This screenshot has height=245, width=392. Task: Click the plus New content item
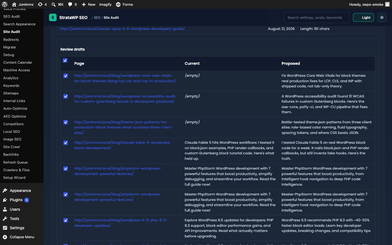(x=88, y=4)
